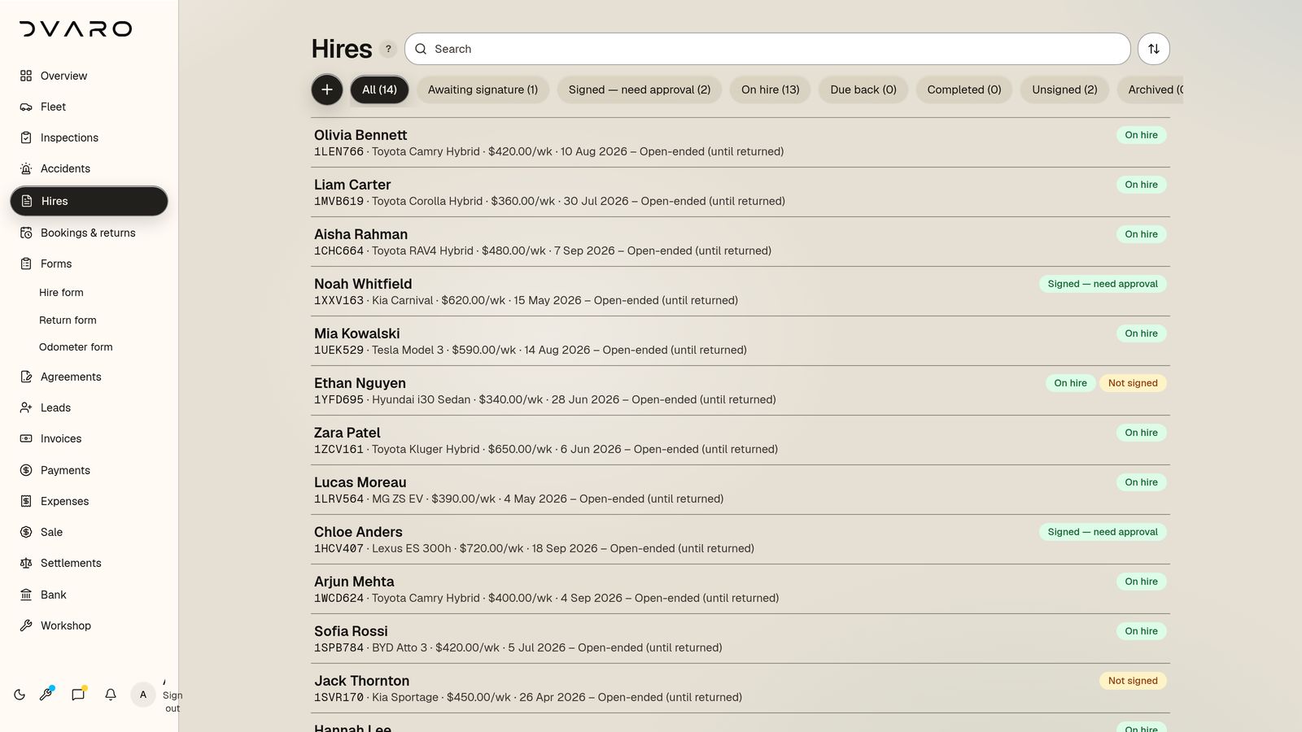The width and height of the screenshot is (1302, 732).
Task: Select the All (14) filter tab
Action: point(379,89)
